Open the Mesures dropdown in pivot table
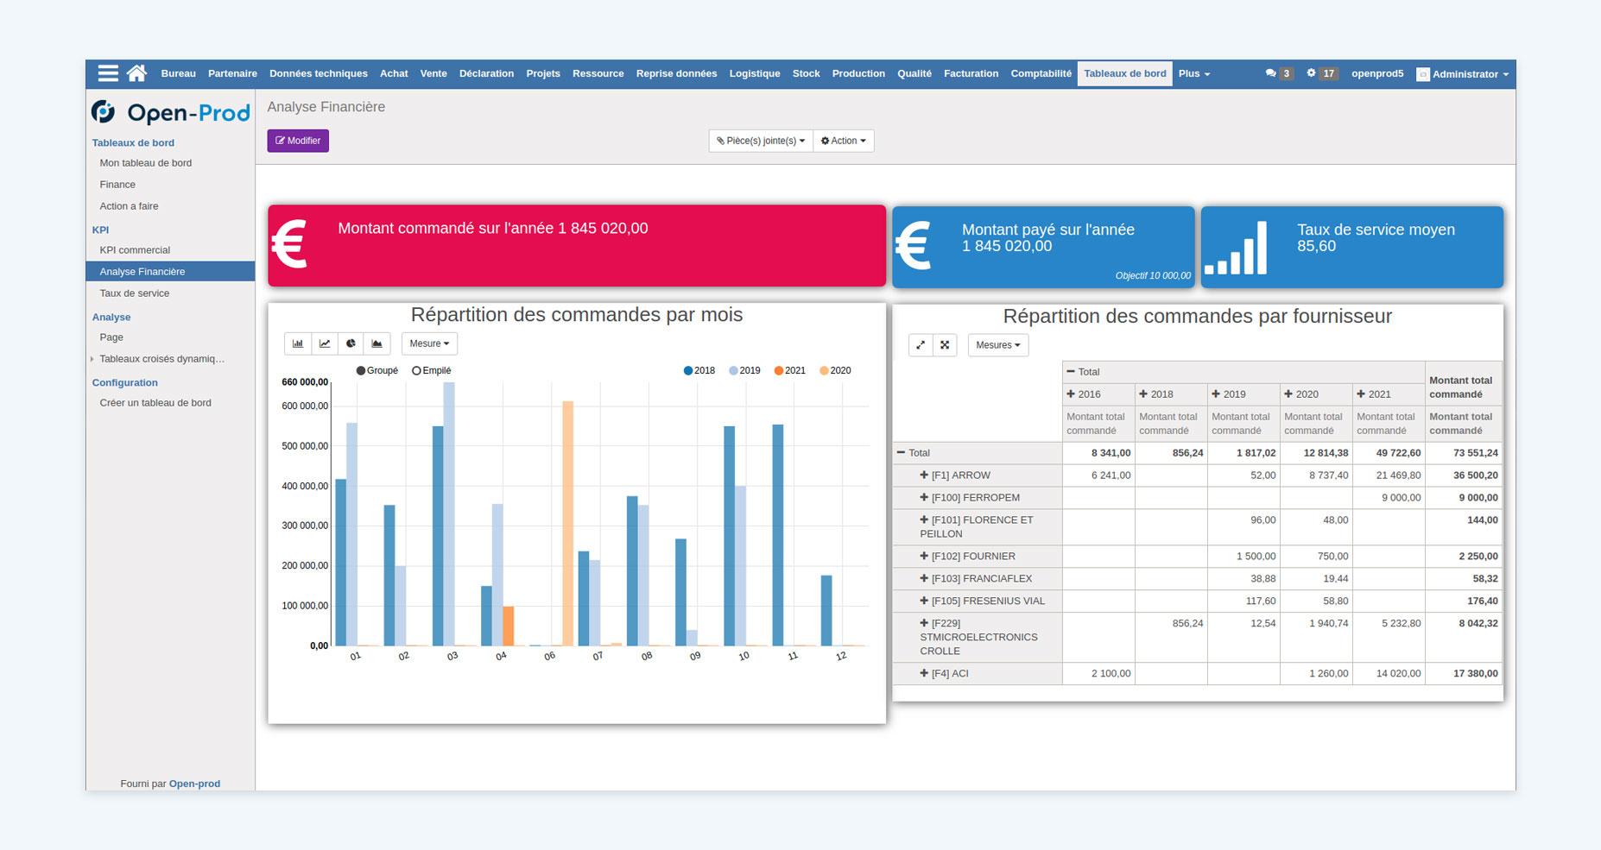This screenshot has height=850, width=1601. 998,345
